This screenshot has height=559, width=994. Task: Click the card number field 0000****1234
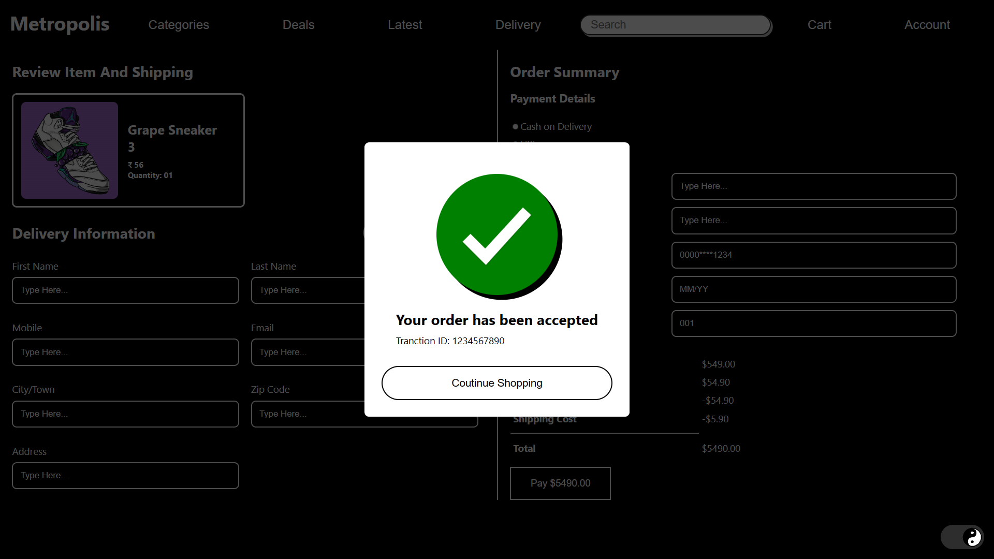point(813,255)
